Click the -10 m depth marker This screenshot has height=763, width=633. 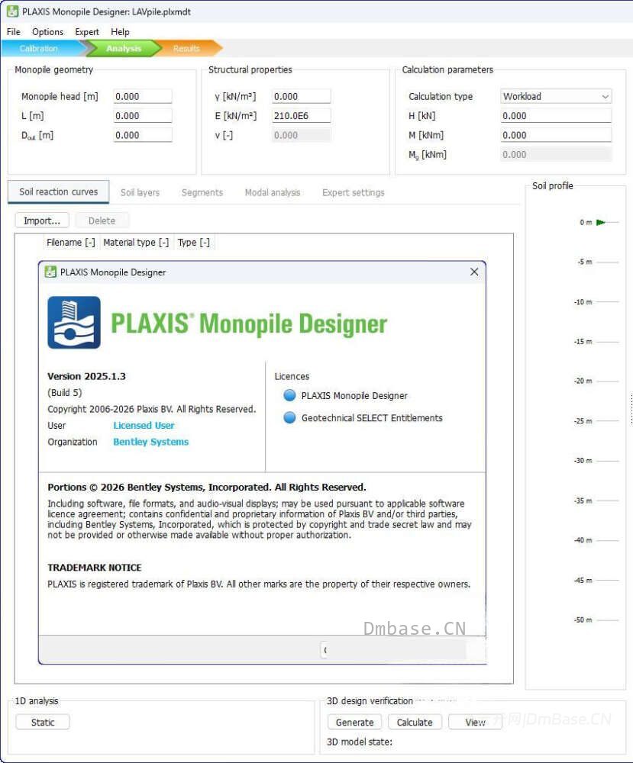point(583,301)
